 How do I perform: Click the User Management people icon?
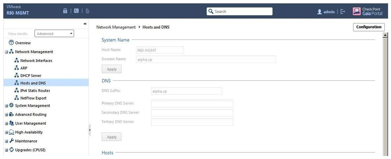pos(11,123)
